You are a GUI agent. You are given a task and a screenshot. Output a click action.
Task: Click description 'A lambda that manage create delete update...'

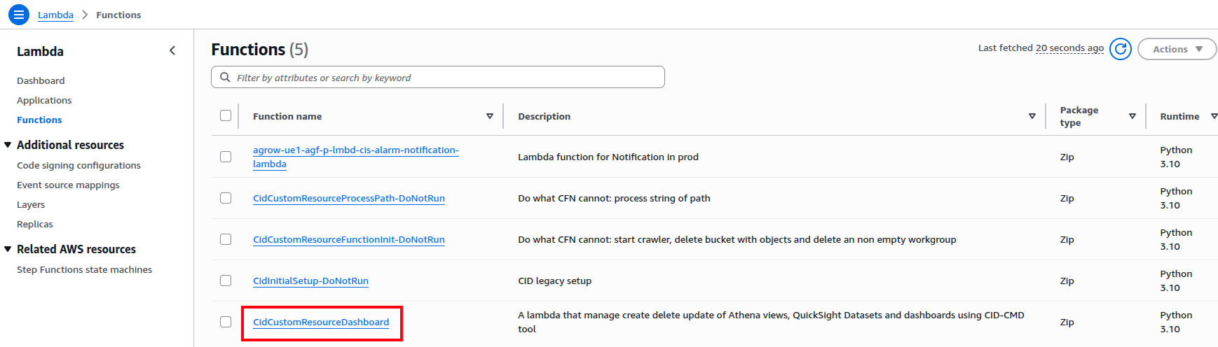(771, 322)
